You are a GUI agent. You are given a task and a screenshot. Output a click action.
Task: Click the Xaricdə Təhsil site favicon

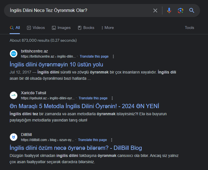(x=14, y=95)
